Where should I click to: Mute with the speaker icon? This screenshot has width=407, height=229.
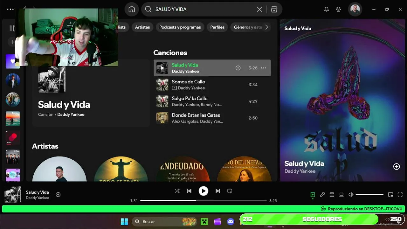point(351,194)
